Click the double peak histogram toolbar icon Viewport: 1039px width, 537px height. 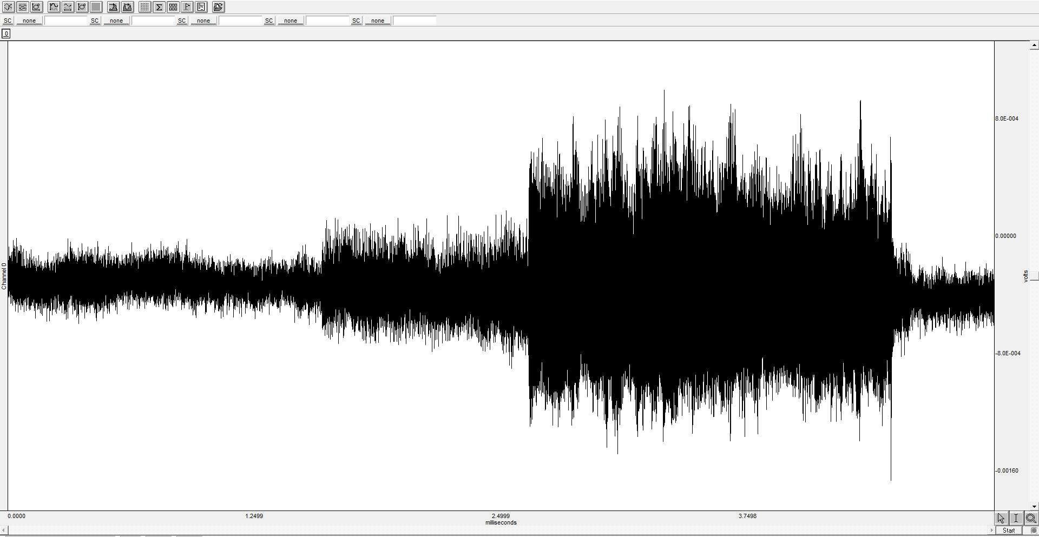tap(128, 7)
